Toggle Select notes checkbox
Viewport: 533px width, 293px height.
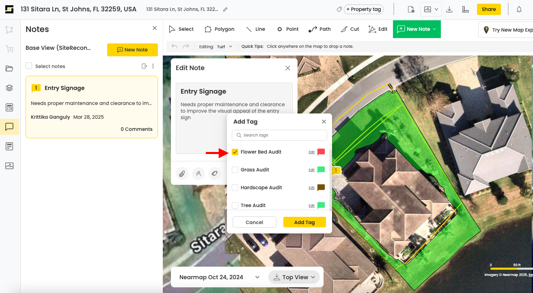[x=29, y=66]
